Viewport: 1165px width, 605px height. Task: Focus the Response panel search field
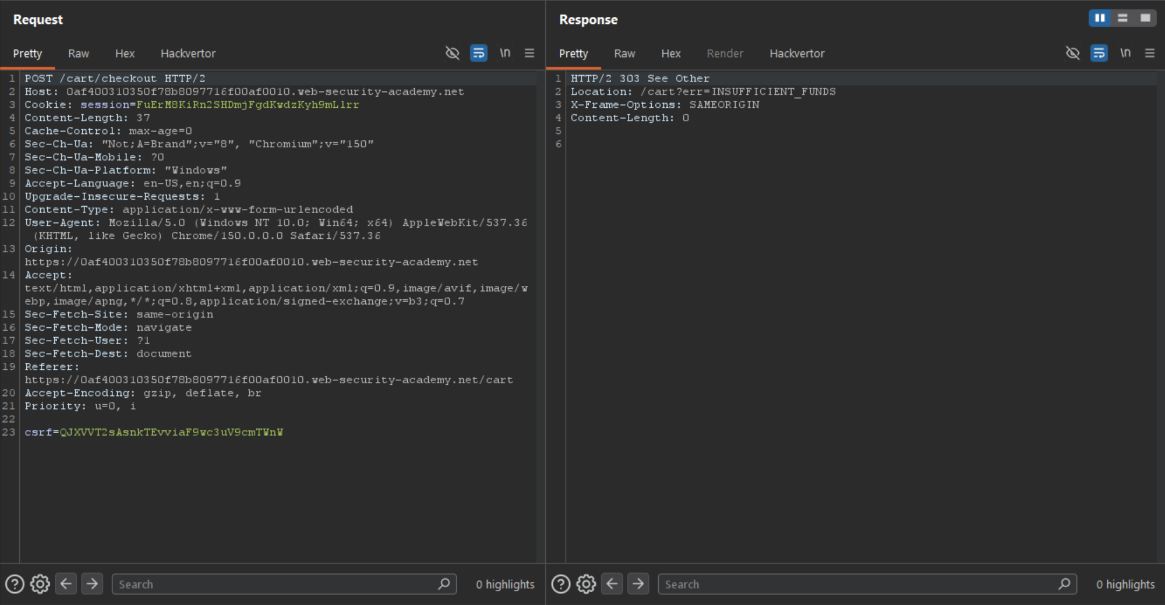pos(867,584)
